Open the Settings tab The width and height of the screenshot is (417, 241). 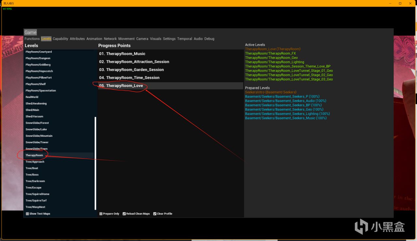click(x=169, y=39)
